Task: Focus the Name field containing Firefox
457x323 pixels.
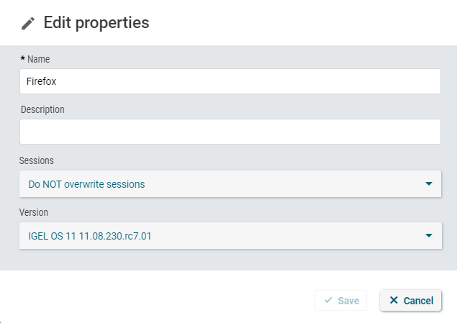Action: click(230, 82)
